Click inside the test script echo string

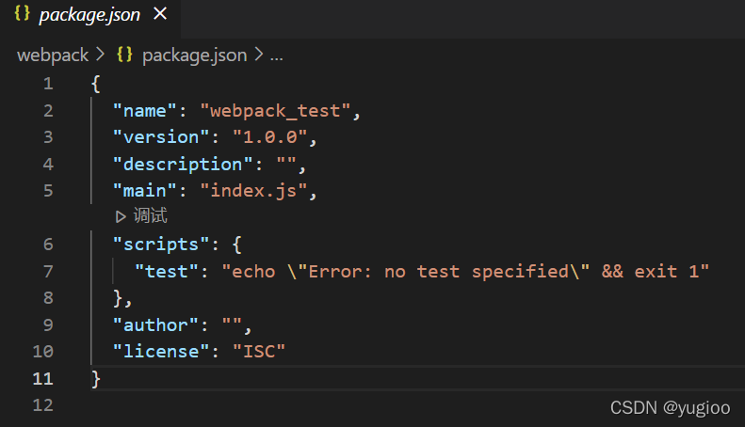pyautogui.click(x=465, y=272)
